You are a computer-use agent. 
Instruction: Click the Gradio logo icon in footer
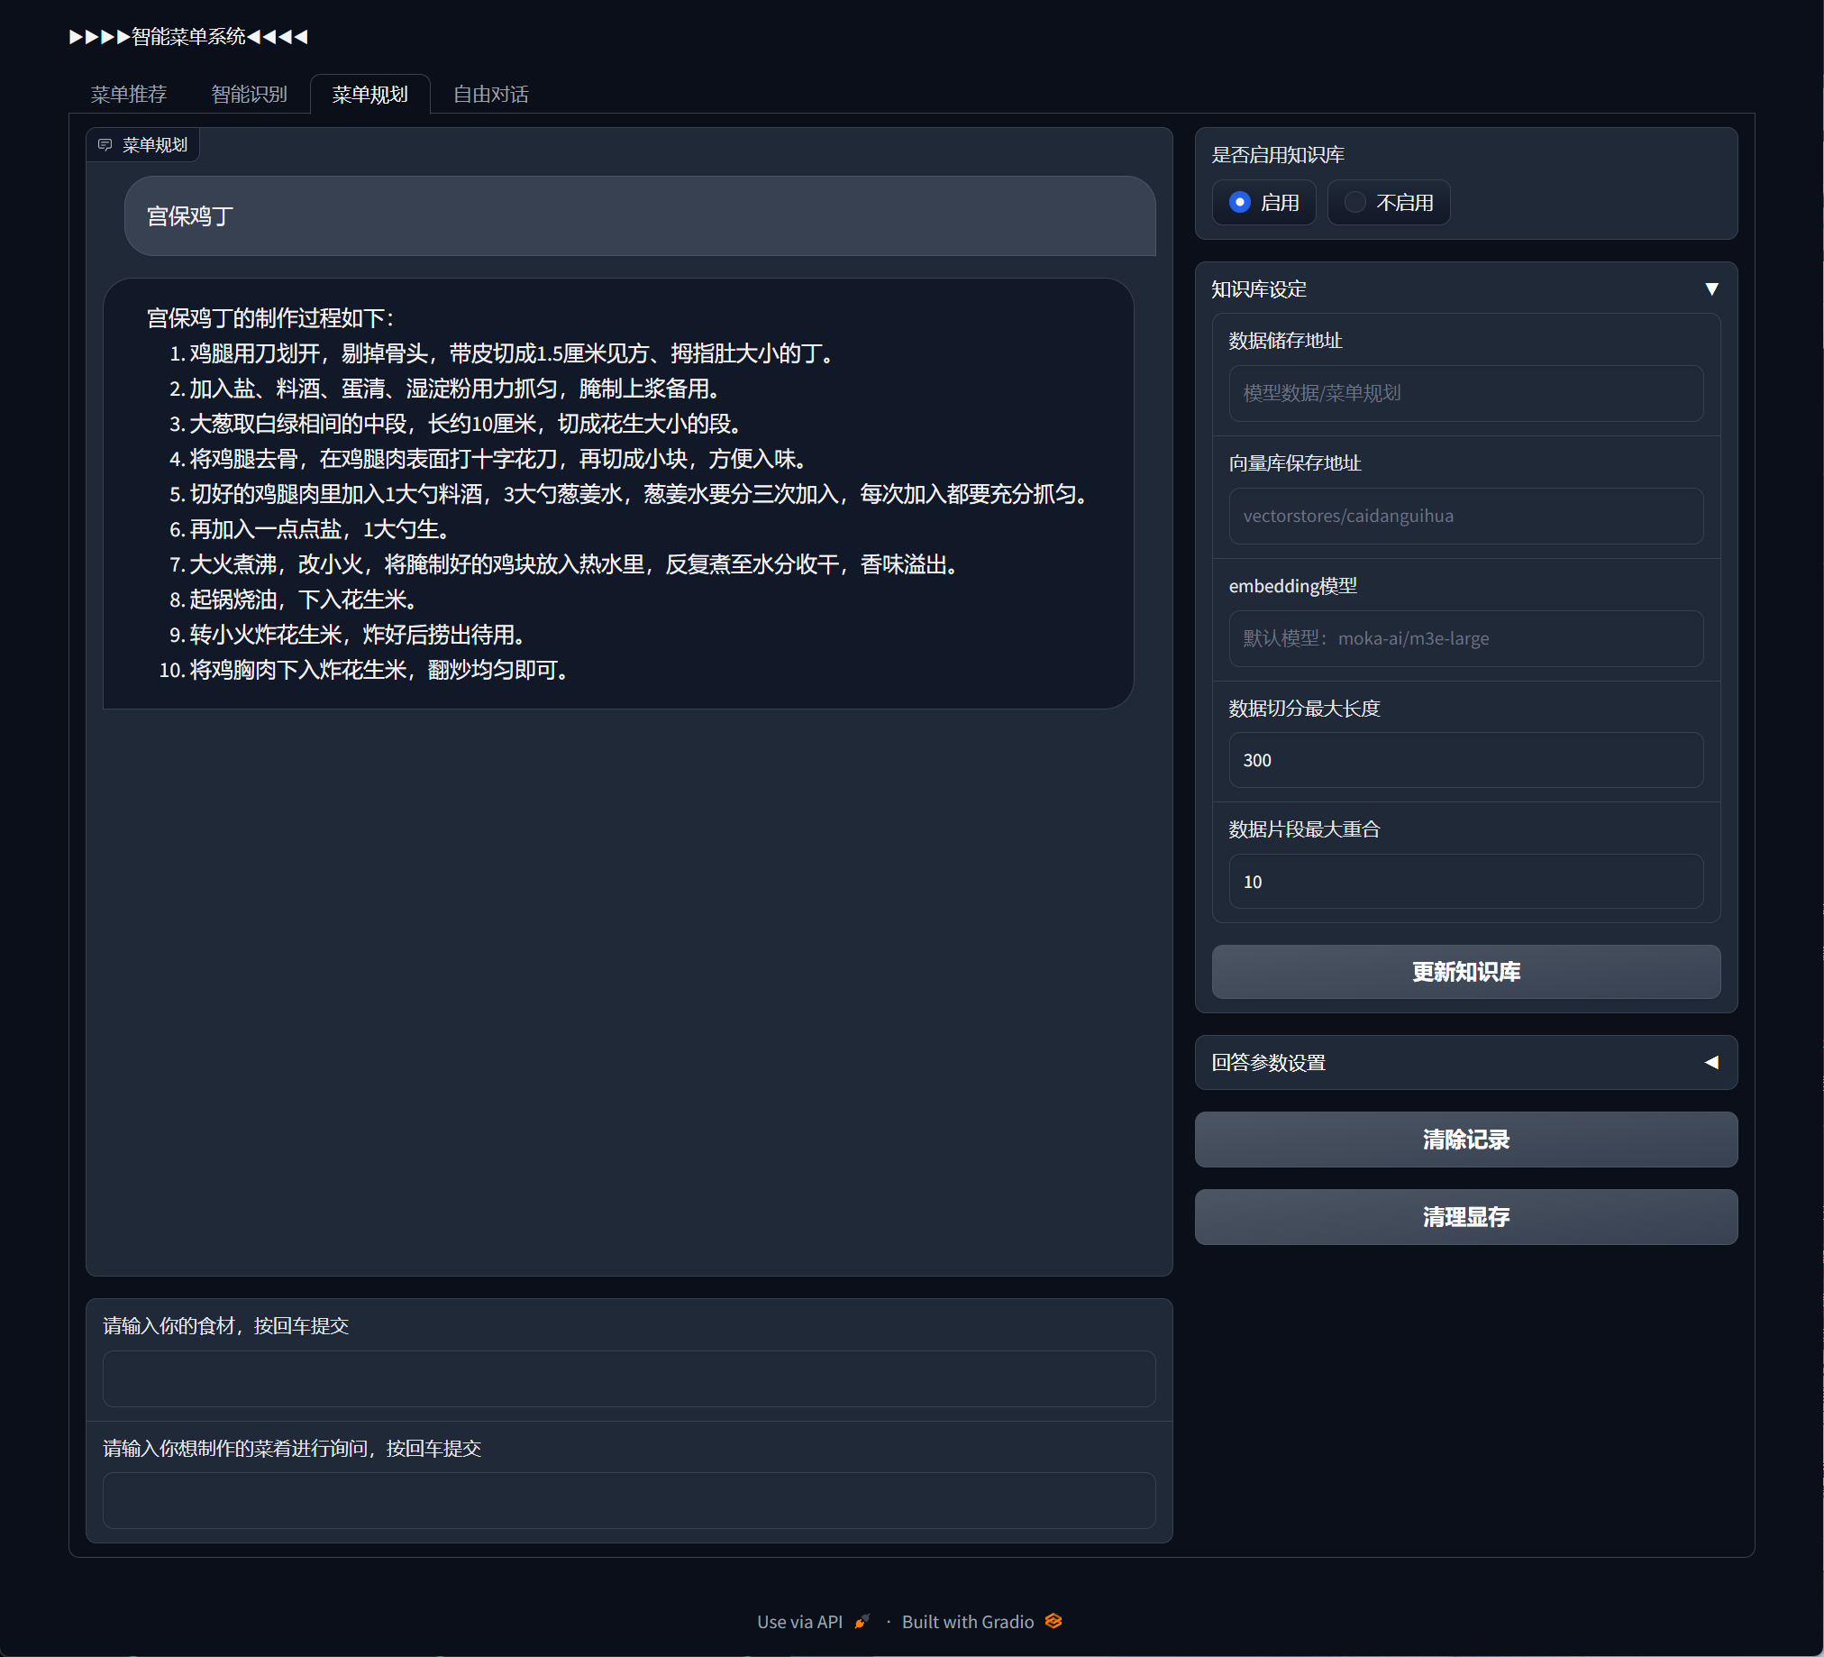click(1053, 1620)
